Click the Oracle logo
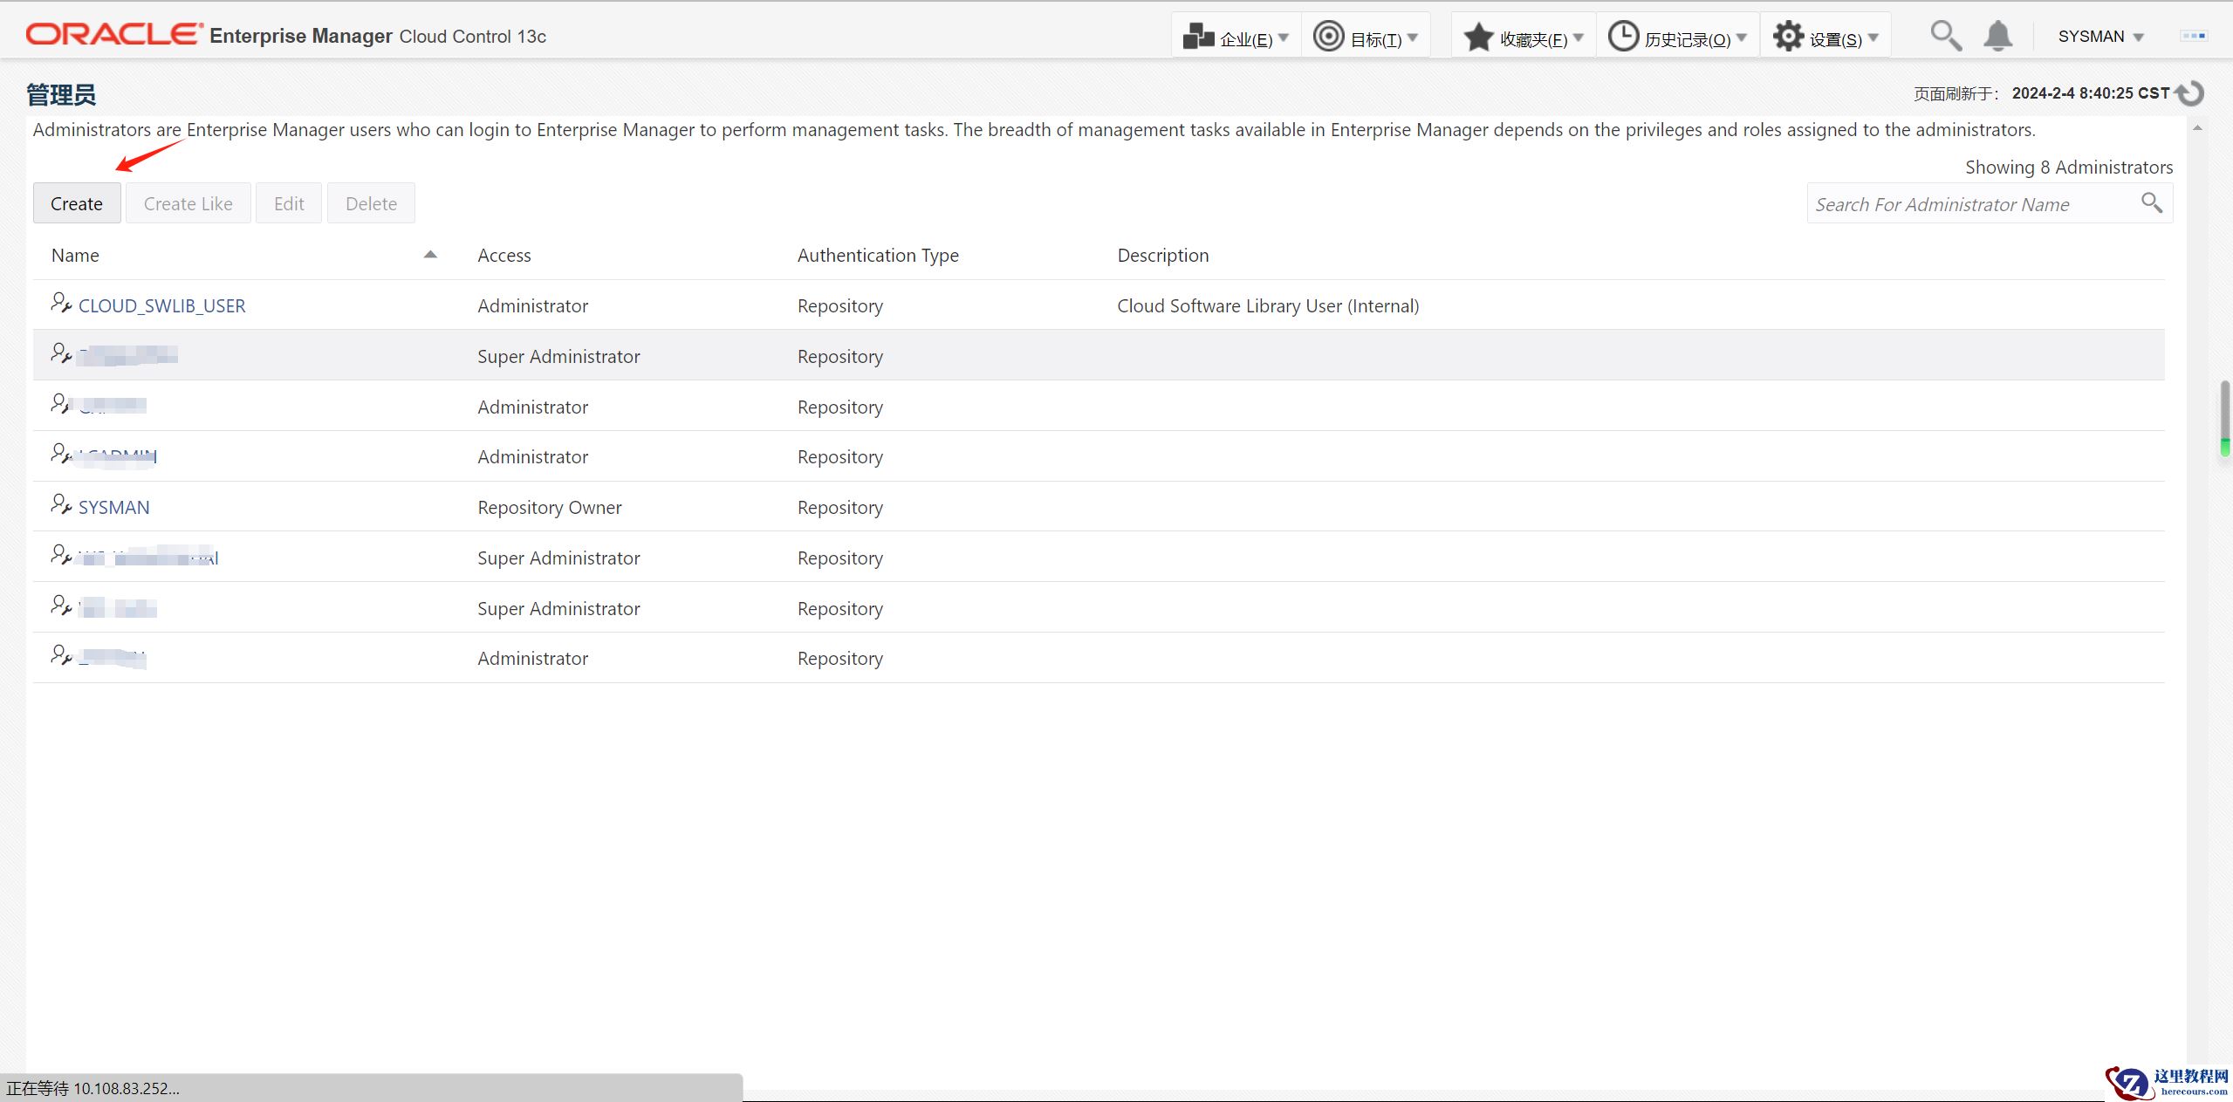2233x1102 pixels. pos(113,35)
